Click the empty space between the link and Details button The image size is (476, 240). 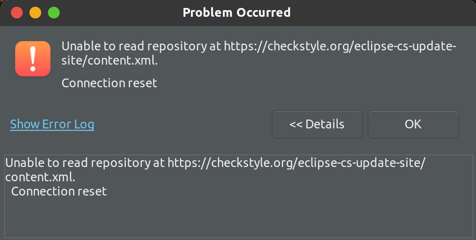[183, 124]
